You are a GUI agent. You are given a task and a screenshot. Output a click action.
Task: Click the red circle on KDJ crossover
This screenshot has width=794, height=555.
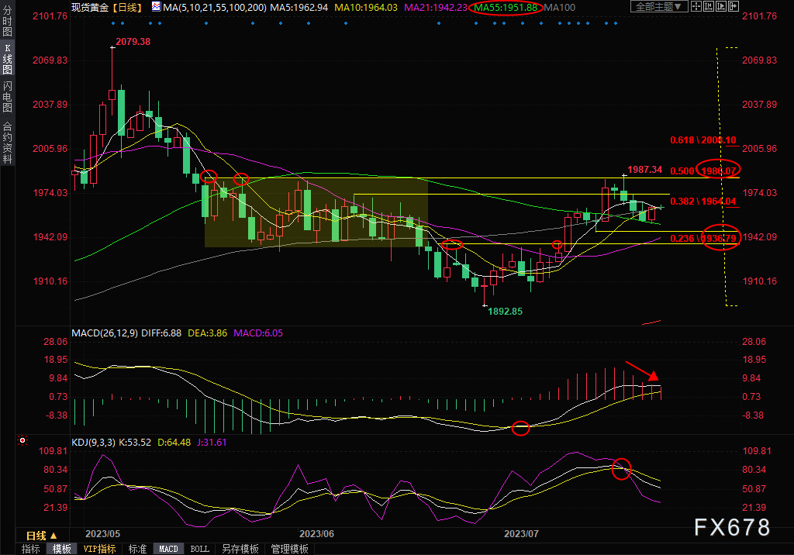coord(621,469)
